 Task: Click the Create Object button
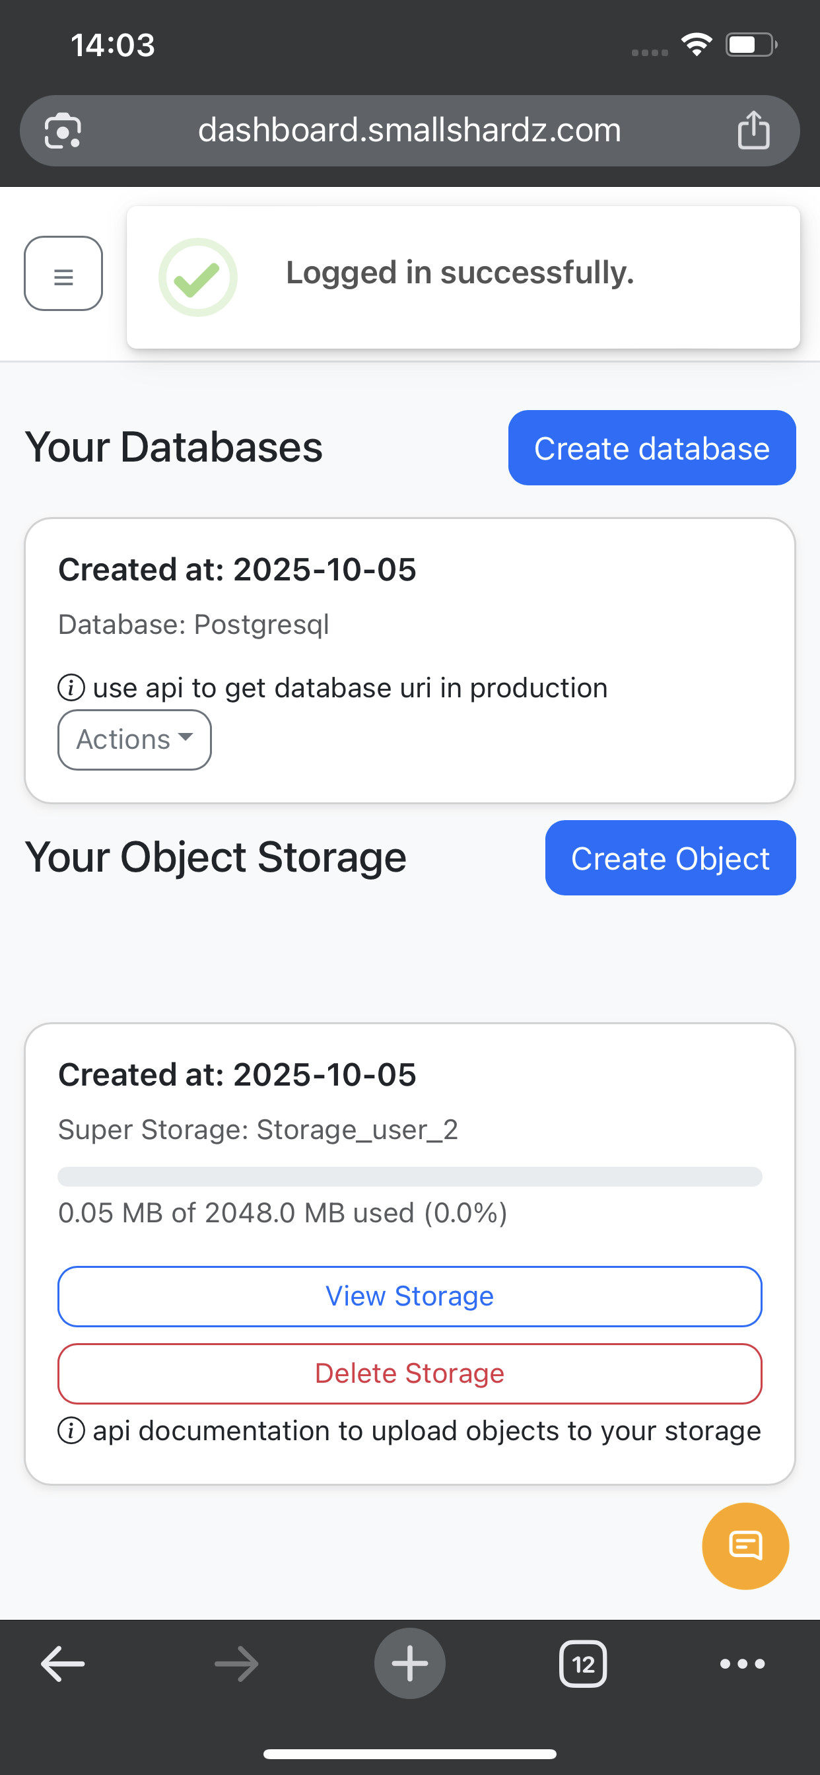[x=669, y=858]
